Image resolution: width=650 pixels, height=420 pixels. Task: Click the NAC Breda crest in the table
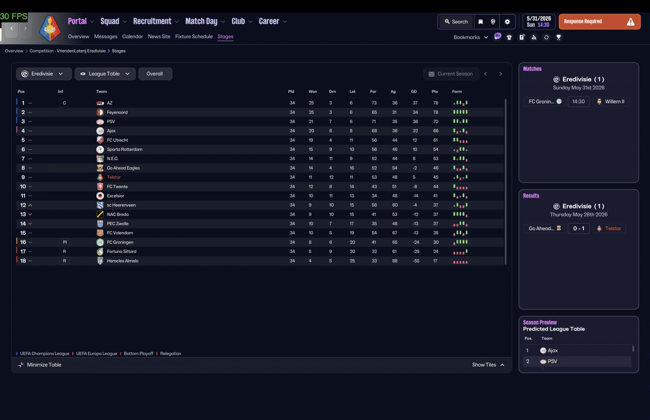(100, 214)
